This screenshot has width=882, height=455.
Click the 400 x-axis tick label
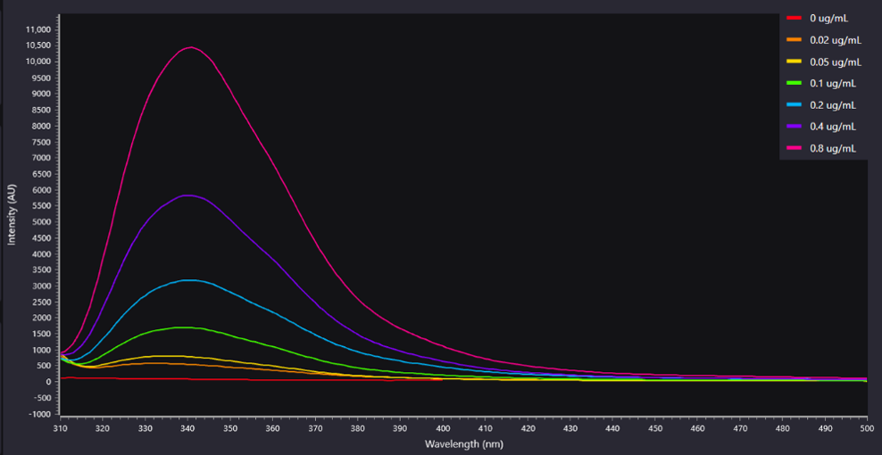point(442,428)
